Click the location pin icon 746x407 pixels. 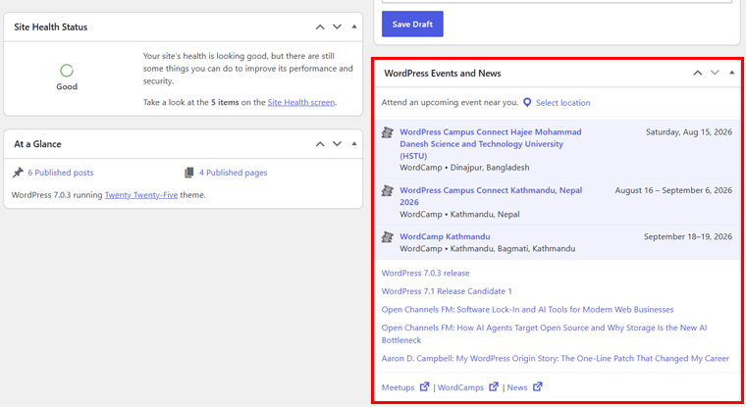click(527, 102)
